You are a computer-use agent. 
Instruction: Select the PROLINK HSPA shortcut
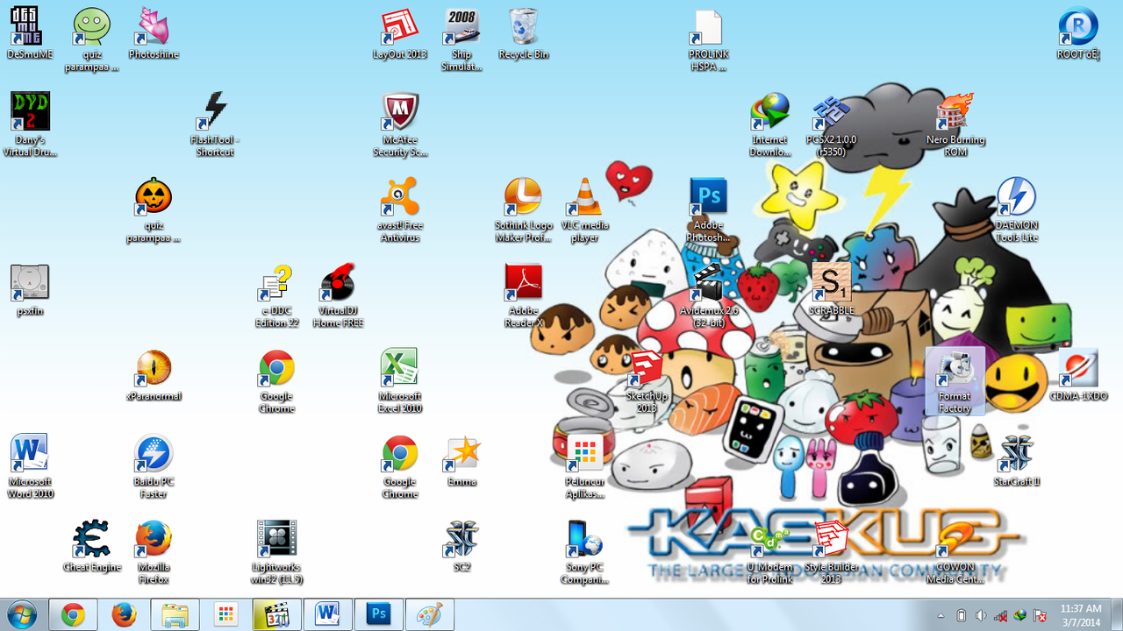(708, 39)
